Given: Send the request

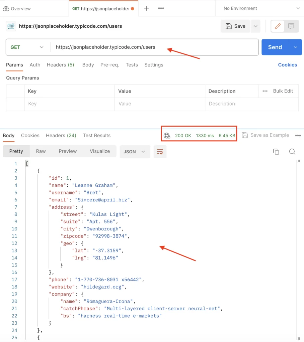Looking at the screenshot, I should coord(275,47).
